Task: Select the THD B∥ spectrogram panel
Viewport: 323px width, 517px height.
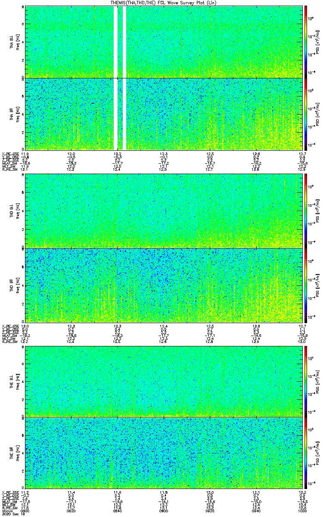Action: tap(164, 285)
